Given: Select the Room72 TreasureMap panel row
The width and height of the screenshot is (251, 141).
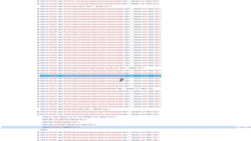Looking at the screenshot, I should click(x=97, y=89).
